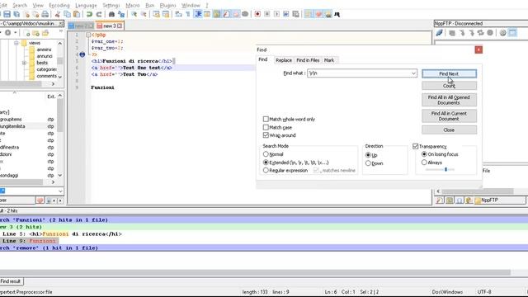528x297 pixels.
Task: Click the NppFTP Show Messages window icon
Action: click(x=512, y=33)
